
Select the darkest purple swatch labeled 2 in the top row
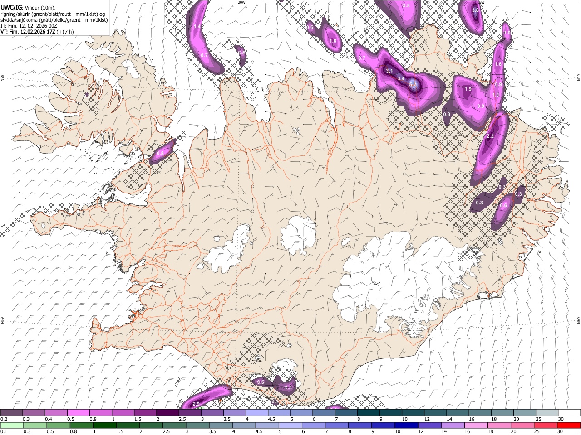click(167, 413)
